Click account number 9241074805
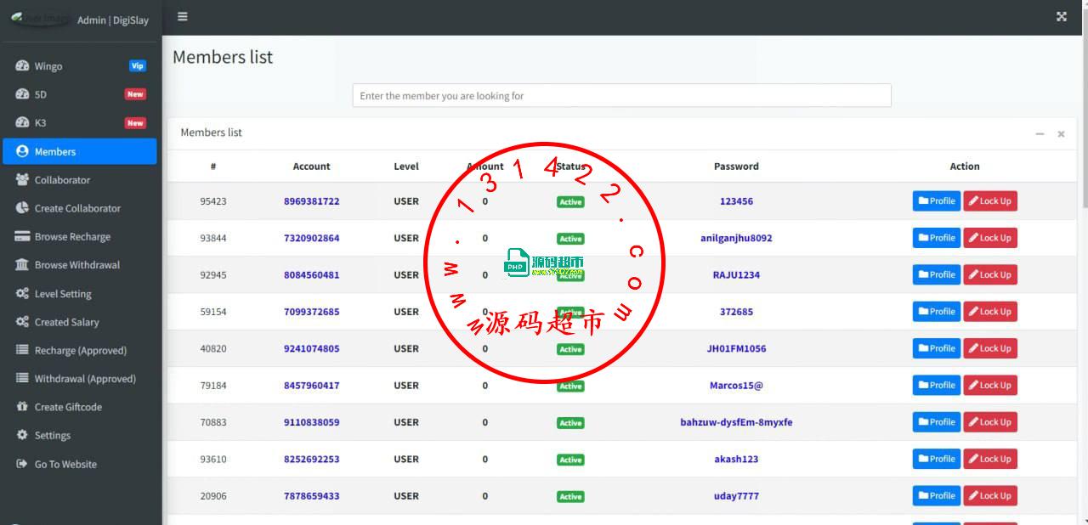Image resolution: width=1088 pixels, height=525 pixels. (x=311, y=348)
